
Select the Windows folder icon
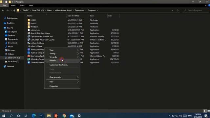[29, 27]
